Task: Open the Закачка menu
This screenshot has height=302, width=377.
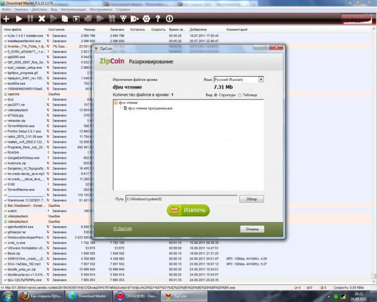Action: point(21,9)
